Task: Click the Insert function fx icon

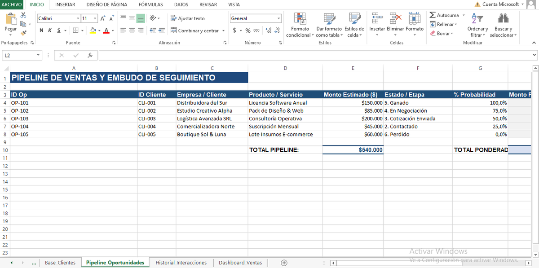Action: coord(90,55)
